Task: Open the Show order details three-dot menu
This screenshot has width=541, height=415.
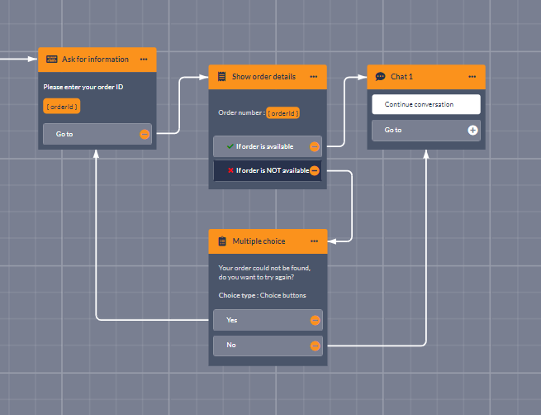Action: (314, 77)
